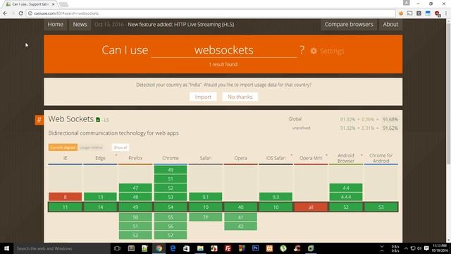This screenshot has width=451, height=254.
Task: Click the Opera 42 cell
Action: pos(240,226)
